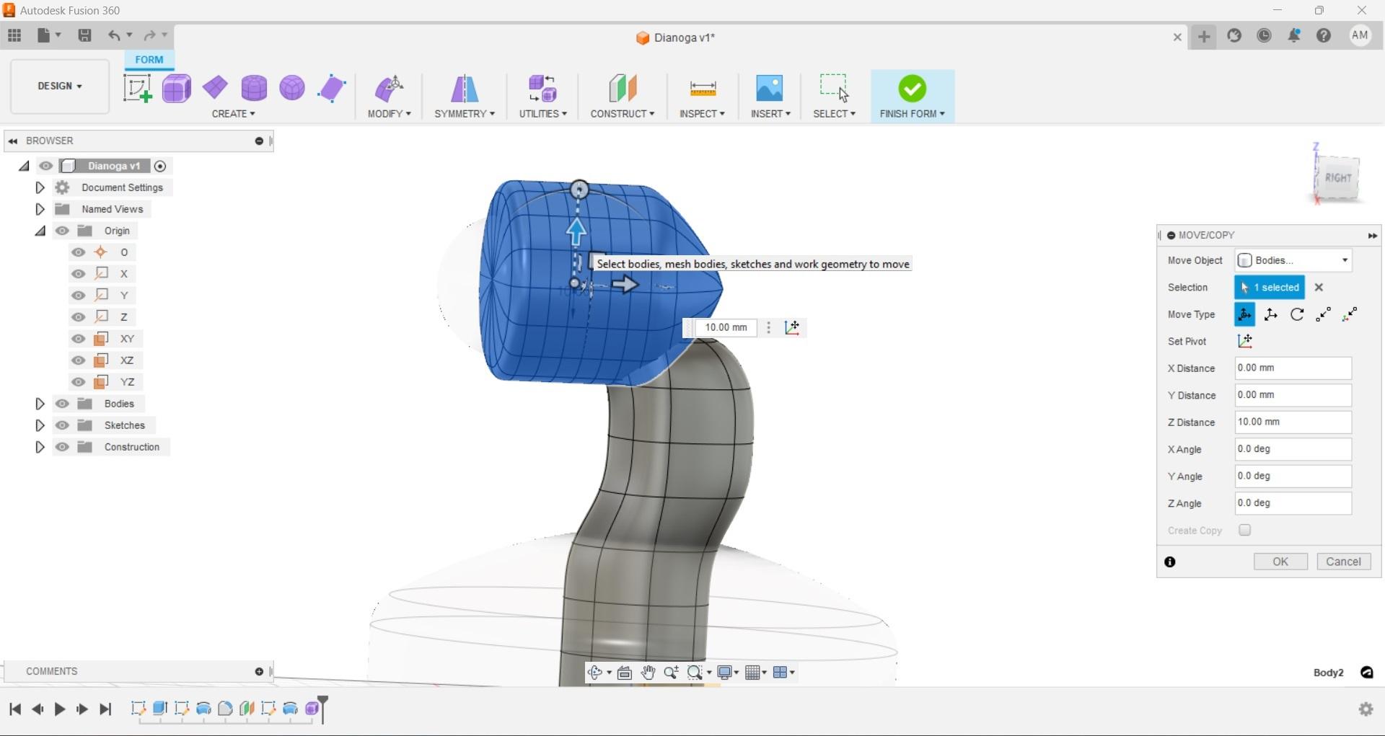Enable the Create Copy checkbox
Screen dimensions: 1385x736
click(x=1245, y=530)
